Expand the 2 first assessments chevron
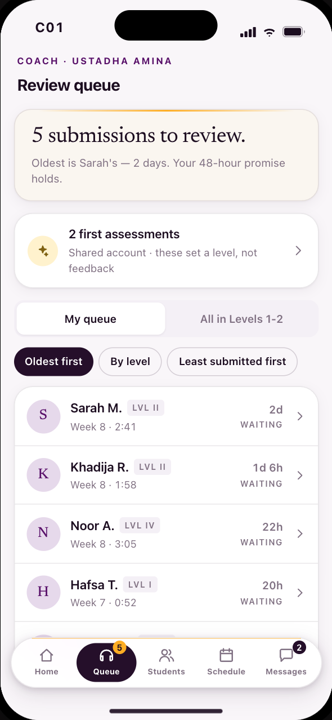Image resolution: width=332 pixels, height=720 pixels. coord(299,251)
